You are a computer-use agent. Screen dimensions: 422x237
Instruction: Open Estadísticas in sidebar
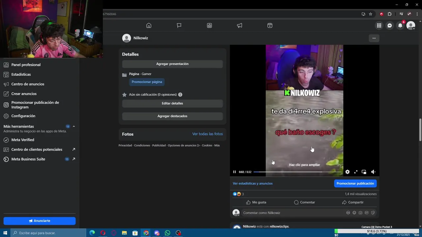(40, 74)
